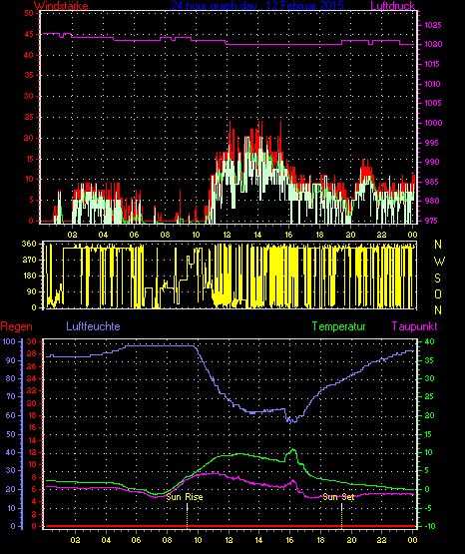This screenshot has height=554, width=465.
Task: Click the Sun Rise marker label
Action: pyautogui.click(x=185, y=497)
